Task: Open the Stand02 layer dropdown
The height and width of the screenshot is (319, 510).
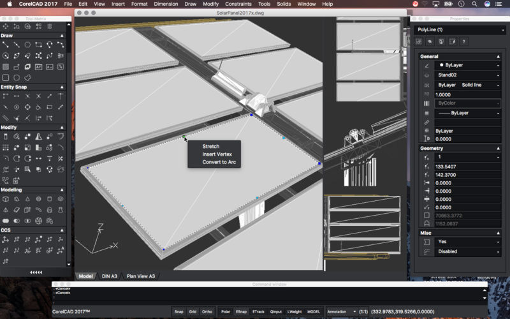Action: (467, 75)
